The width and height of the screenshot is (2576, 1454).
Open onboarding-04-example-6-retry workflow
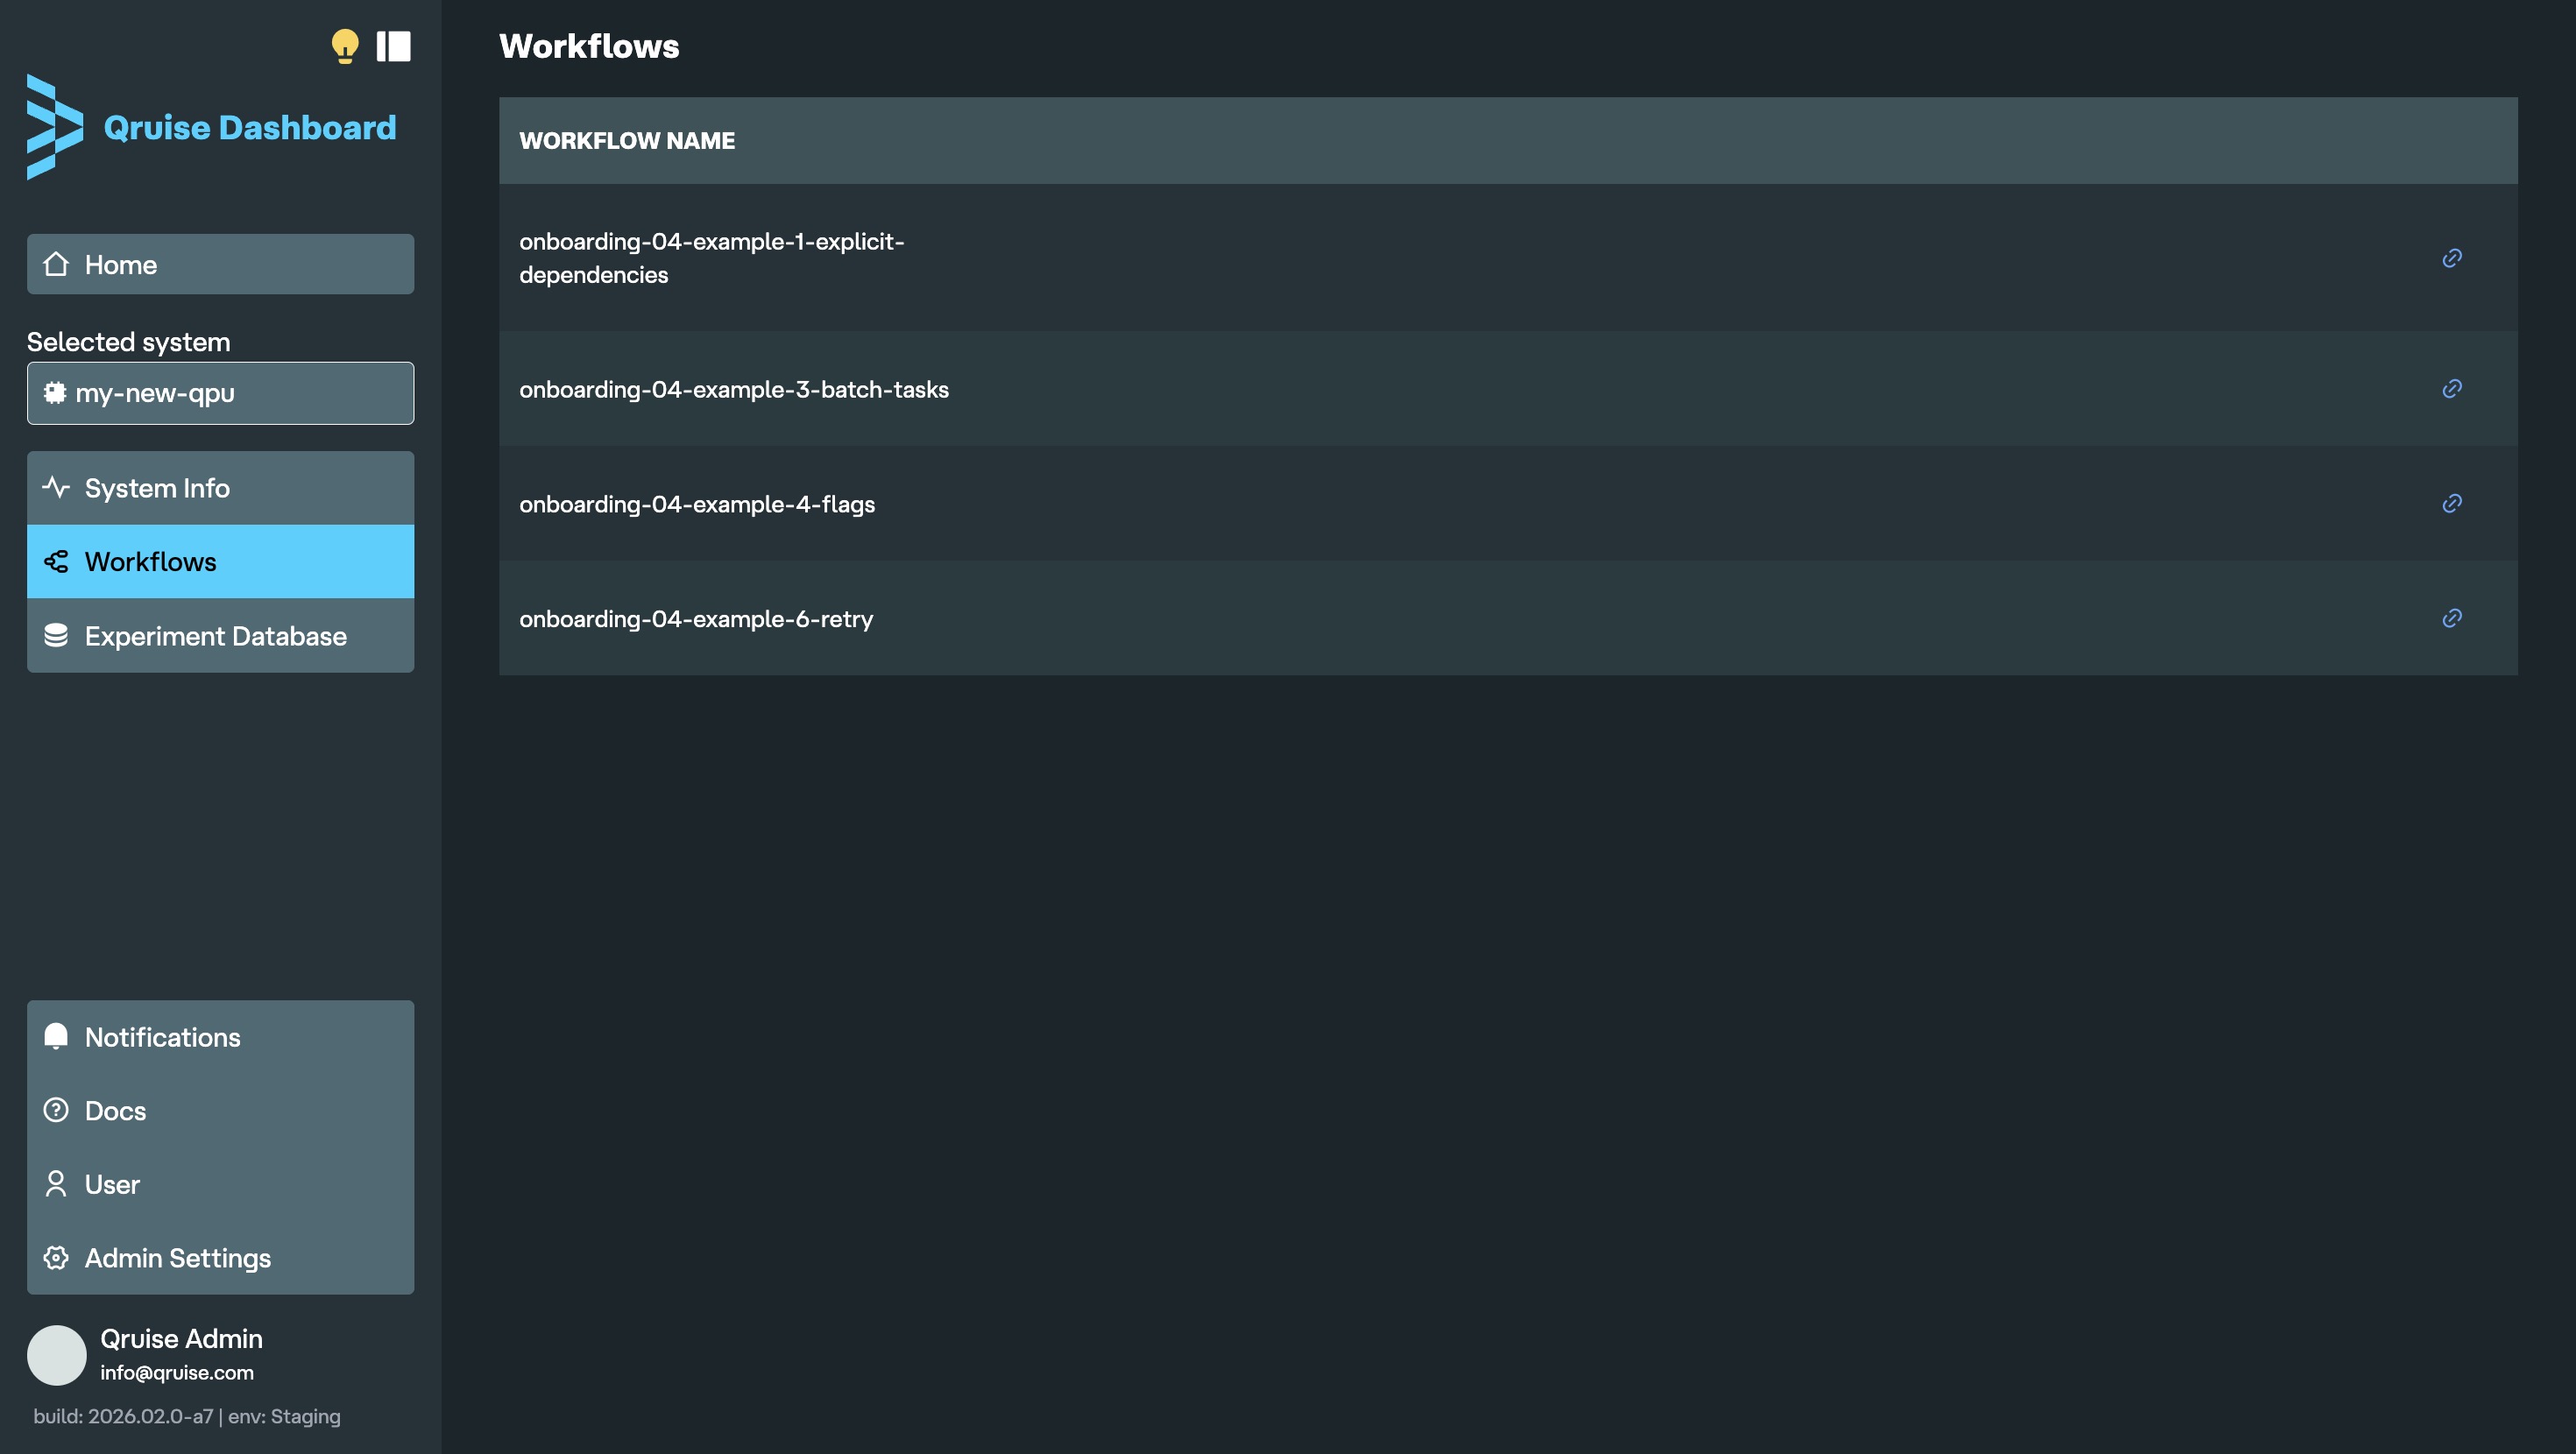(x=696, y=620)
